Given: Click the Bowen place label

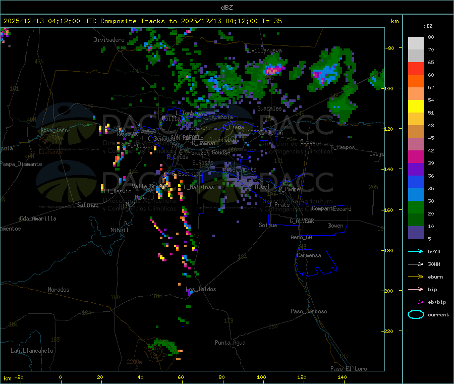Looking at the screenshot, I should 335,226.
